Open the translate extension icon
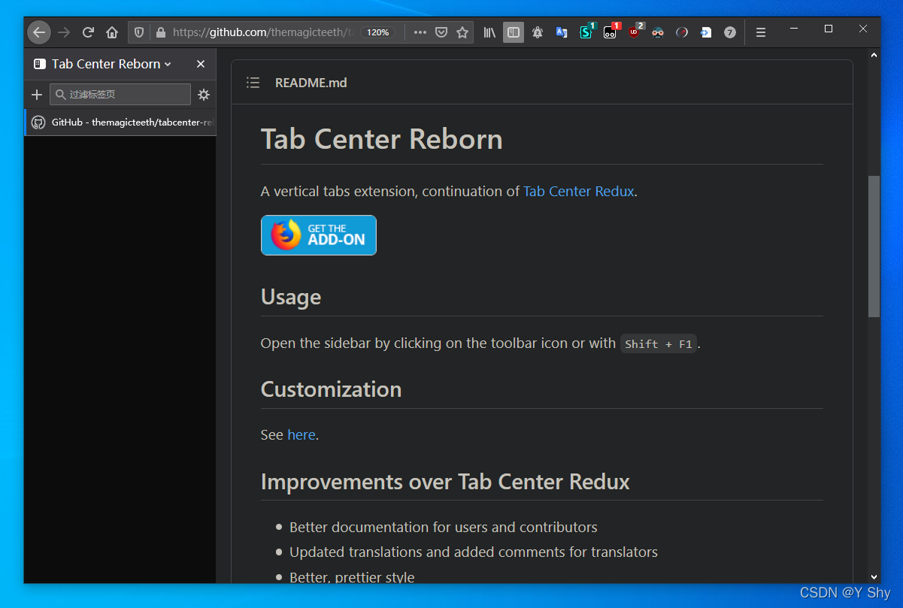 click(562, 32)
